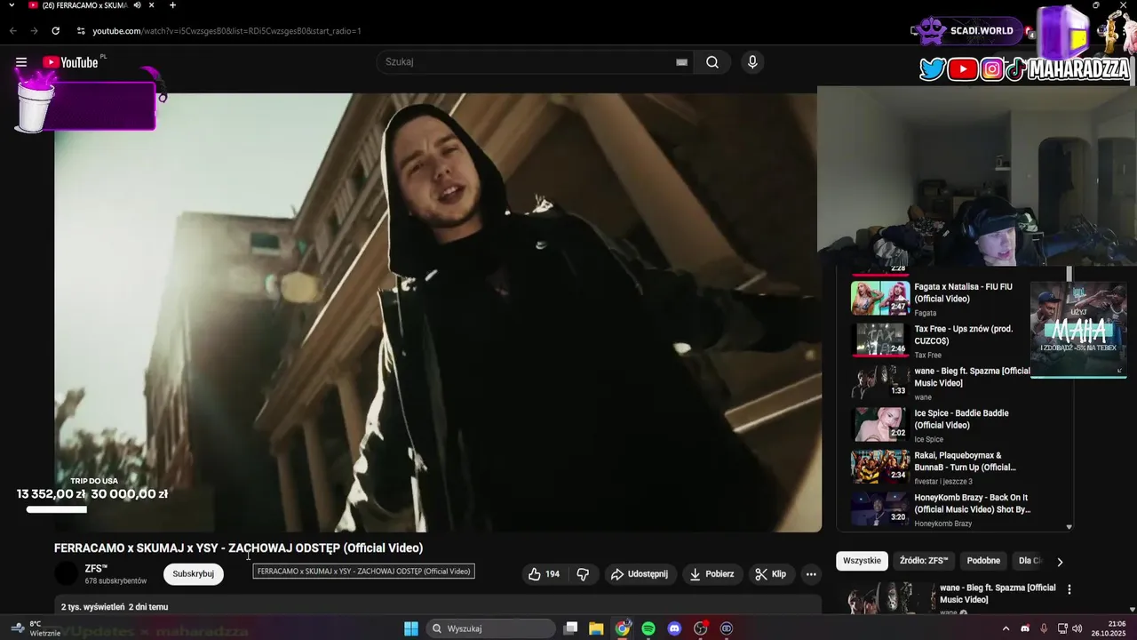The width and height of the screenshot is (1137, 640).
Task: Open the ZFS channel name link
Action: point(96,569)
